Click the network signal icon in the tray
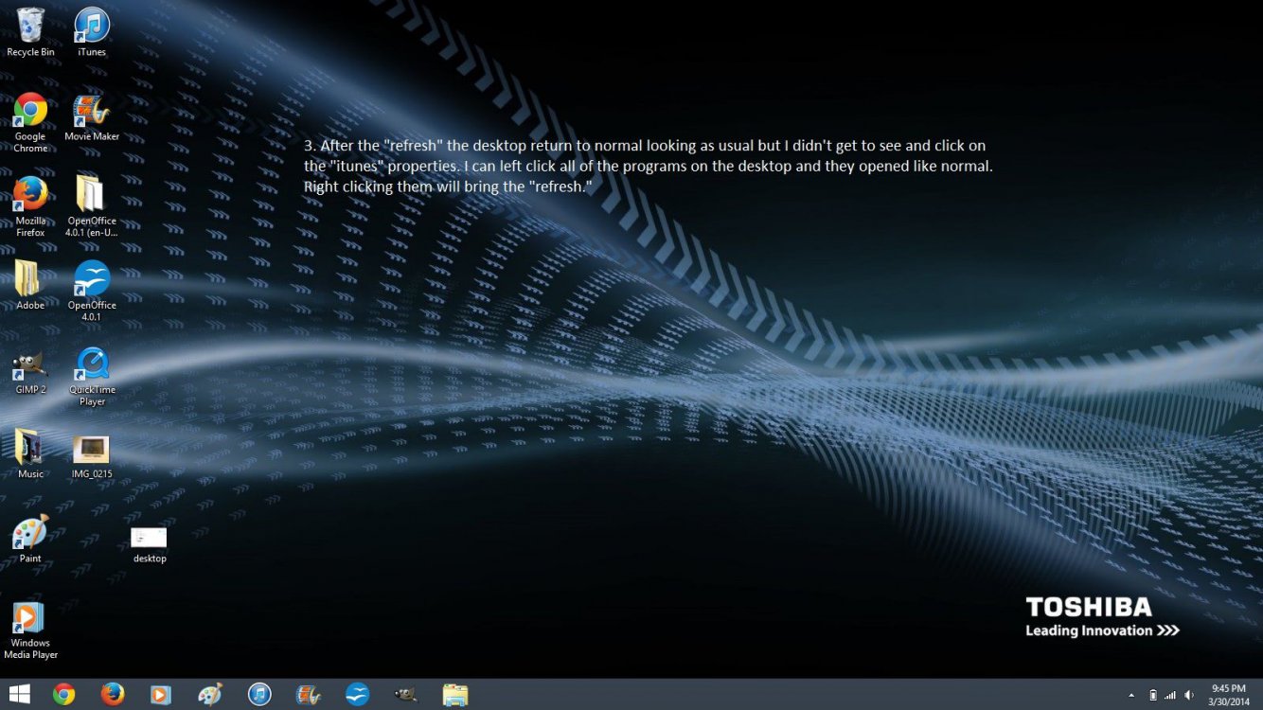Image resolution: width=1263 pixels, height=710 pixels. point(1170,695)
